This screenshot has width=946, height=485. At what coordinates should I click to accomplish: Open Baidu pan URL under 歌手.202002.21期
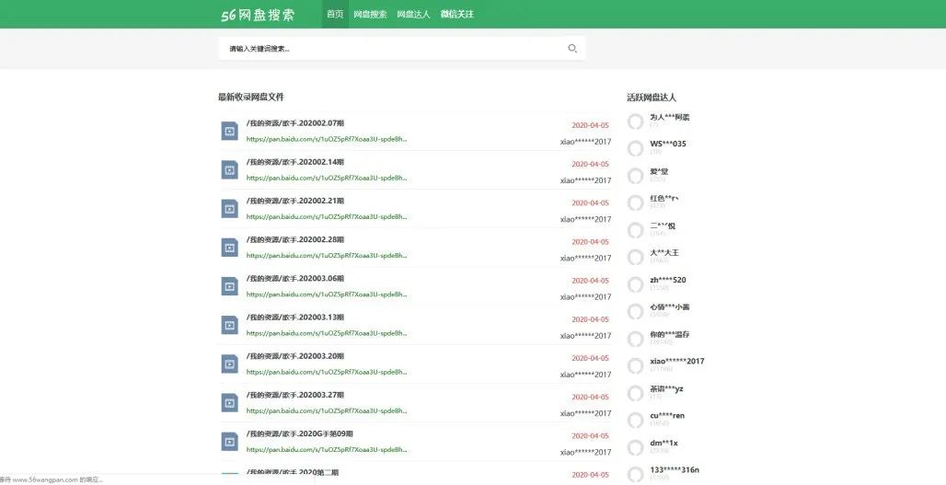pos(327,216)
